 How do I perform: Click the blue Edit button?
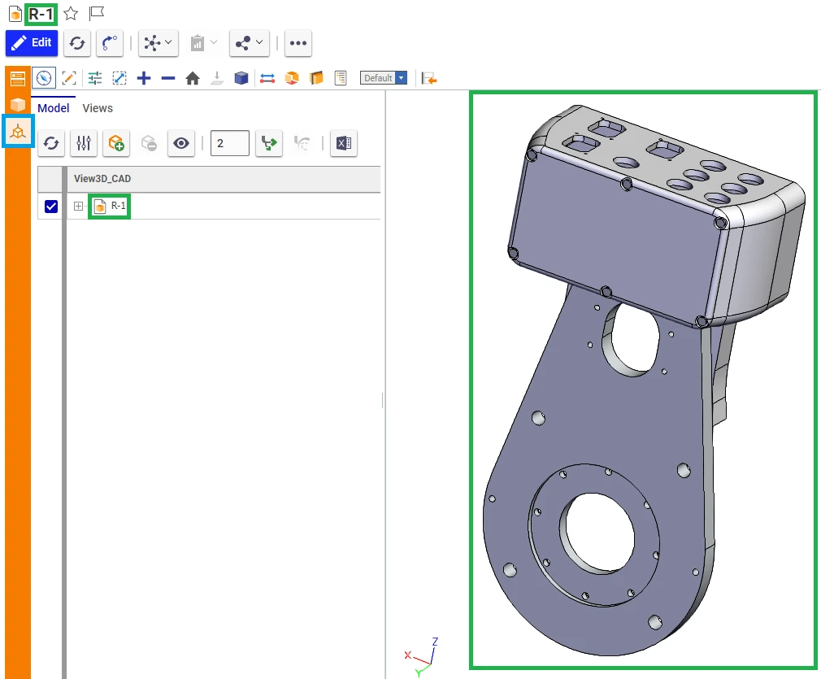pyautogui.click(x=32, y=43)
